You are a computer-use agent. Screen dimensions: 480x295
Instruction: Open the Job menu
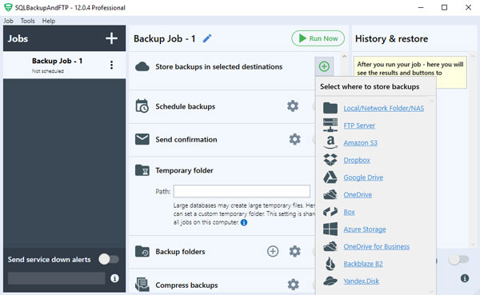pyautogui.click(x=8, y=21)
